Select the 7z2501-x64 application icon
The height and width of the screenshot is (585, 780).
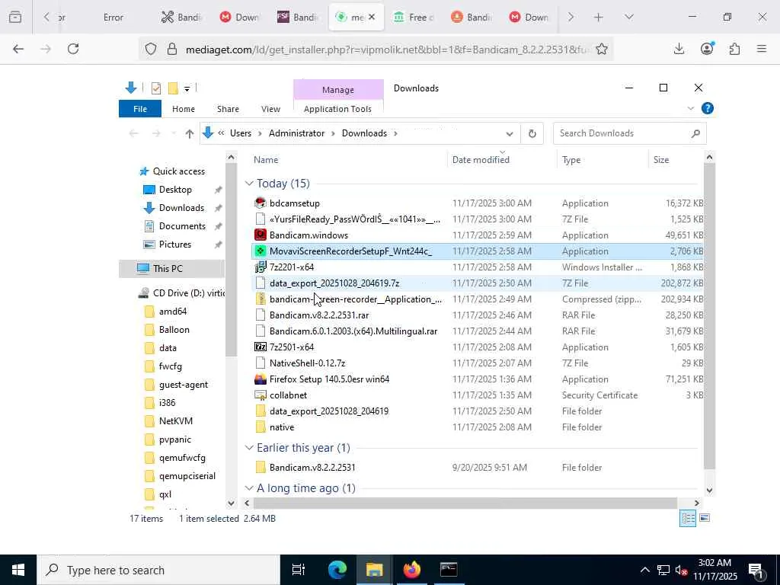[x=261, y=347]
